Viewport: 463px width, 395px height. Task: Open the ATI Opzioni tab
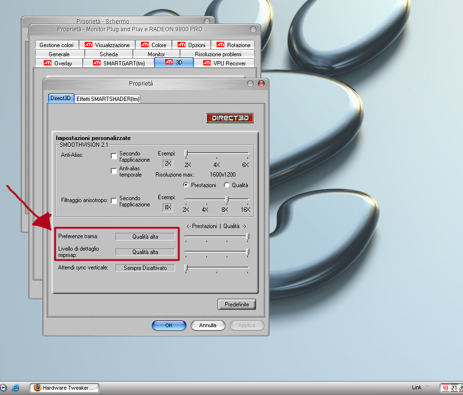coord(192,45)
